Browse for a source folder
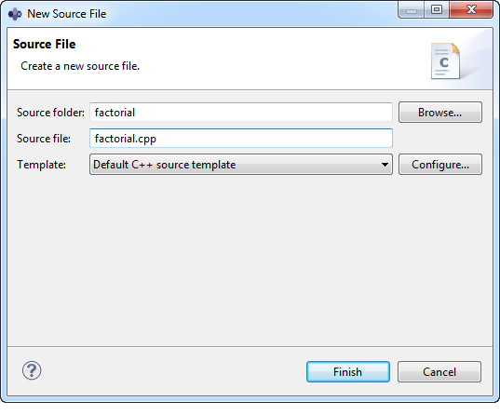500x415 pixels. [x=440, y=113]
